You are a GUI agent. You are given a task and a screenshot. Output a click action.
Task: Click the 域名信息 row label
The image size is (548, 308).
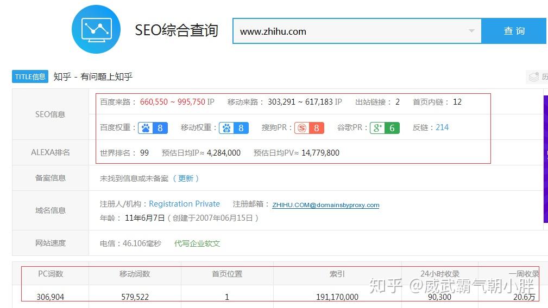(x=51, y=210)
